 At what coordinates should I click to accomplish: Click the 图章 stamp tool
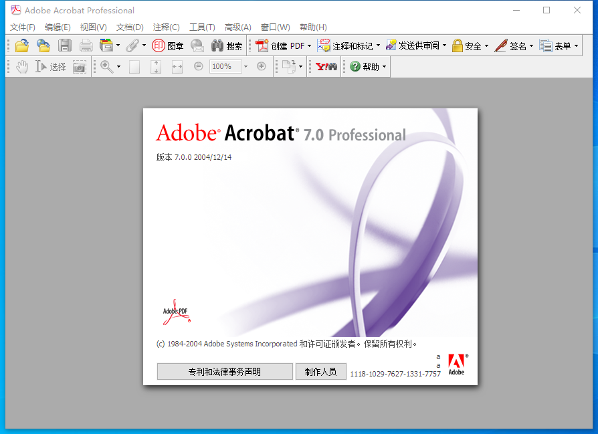click(x=168, y=45)
